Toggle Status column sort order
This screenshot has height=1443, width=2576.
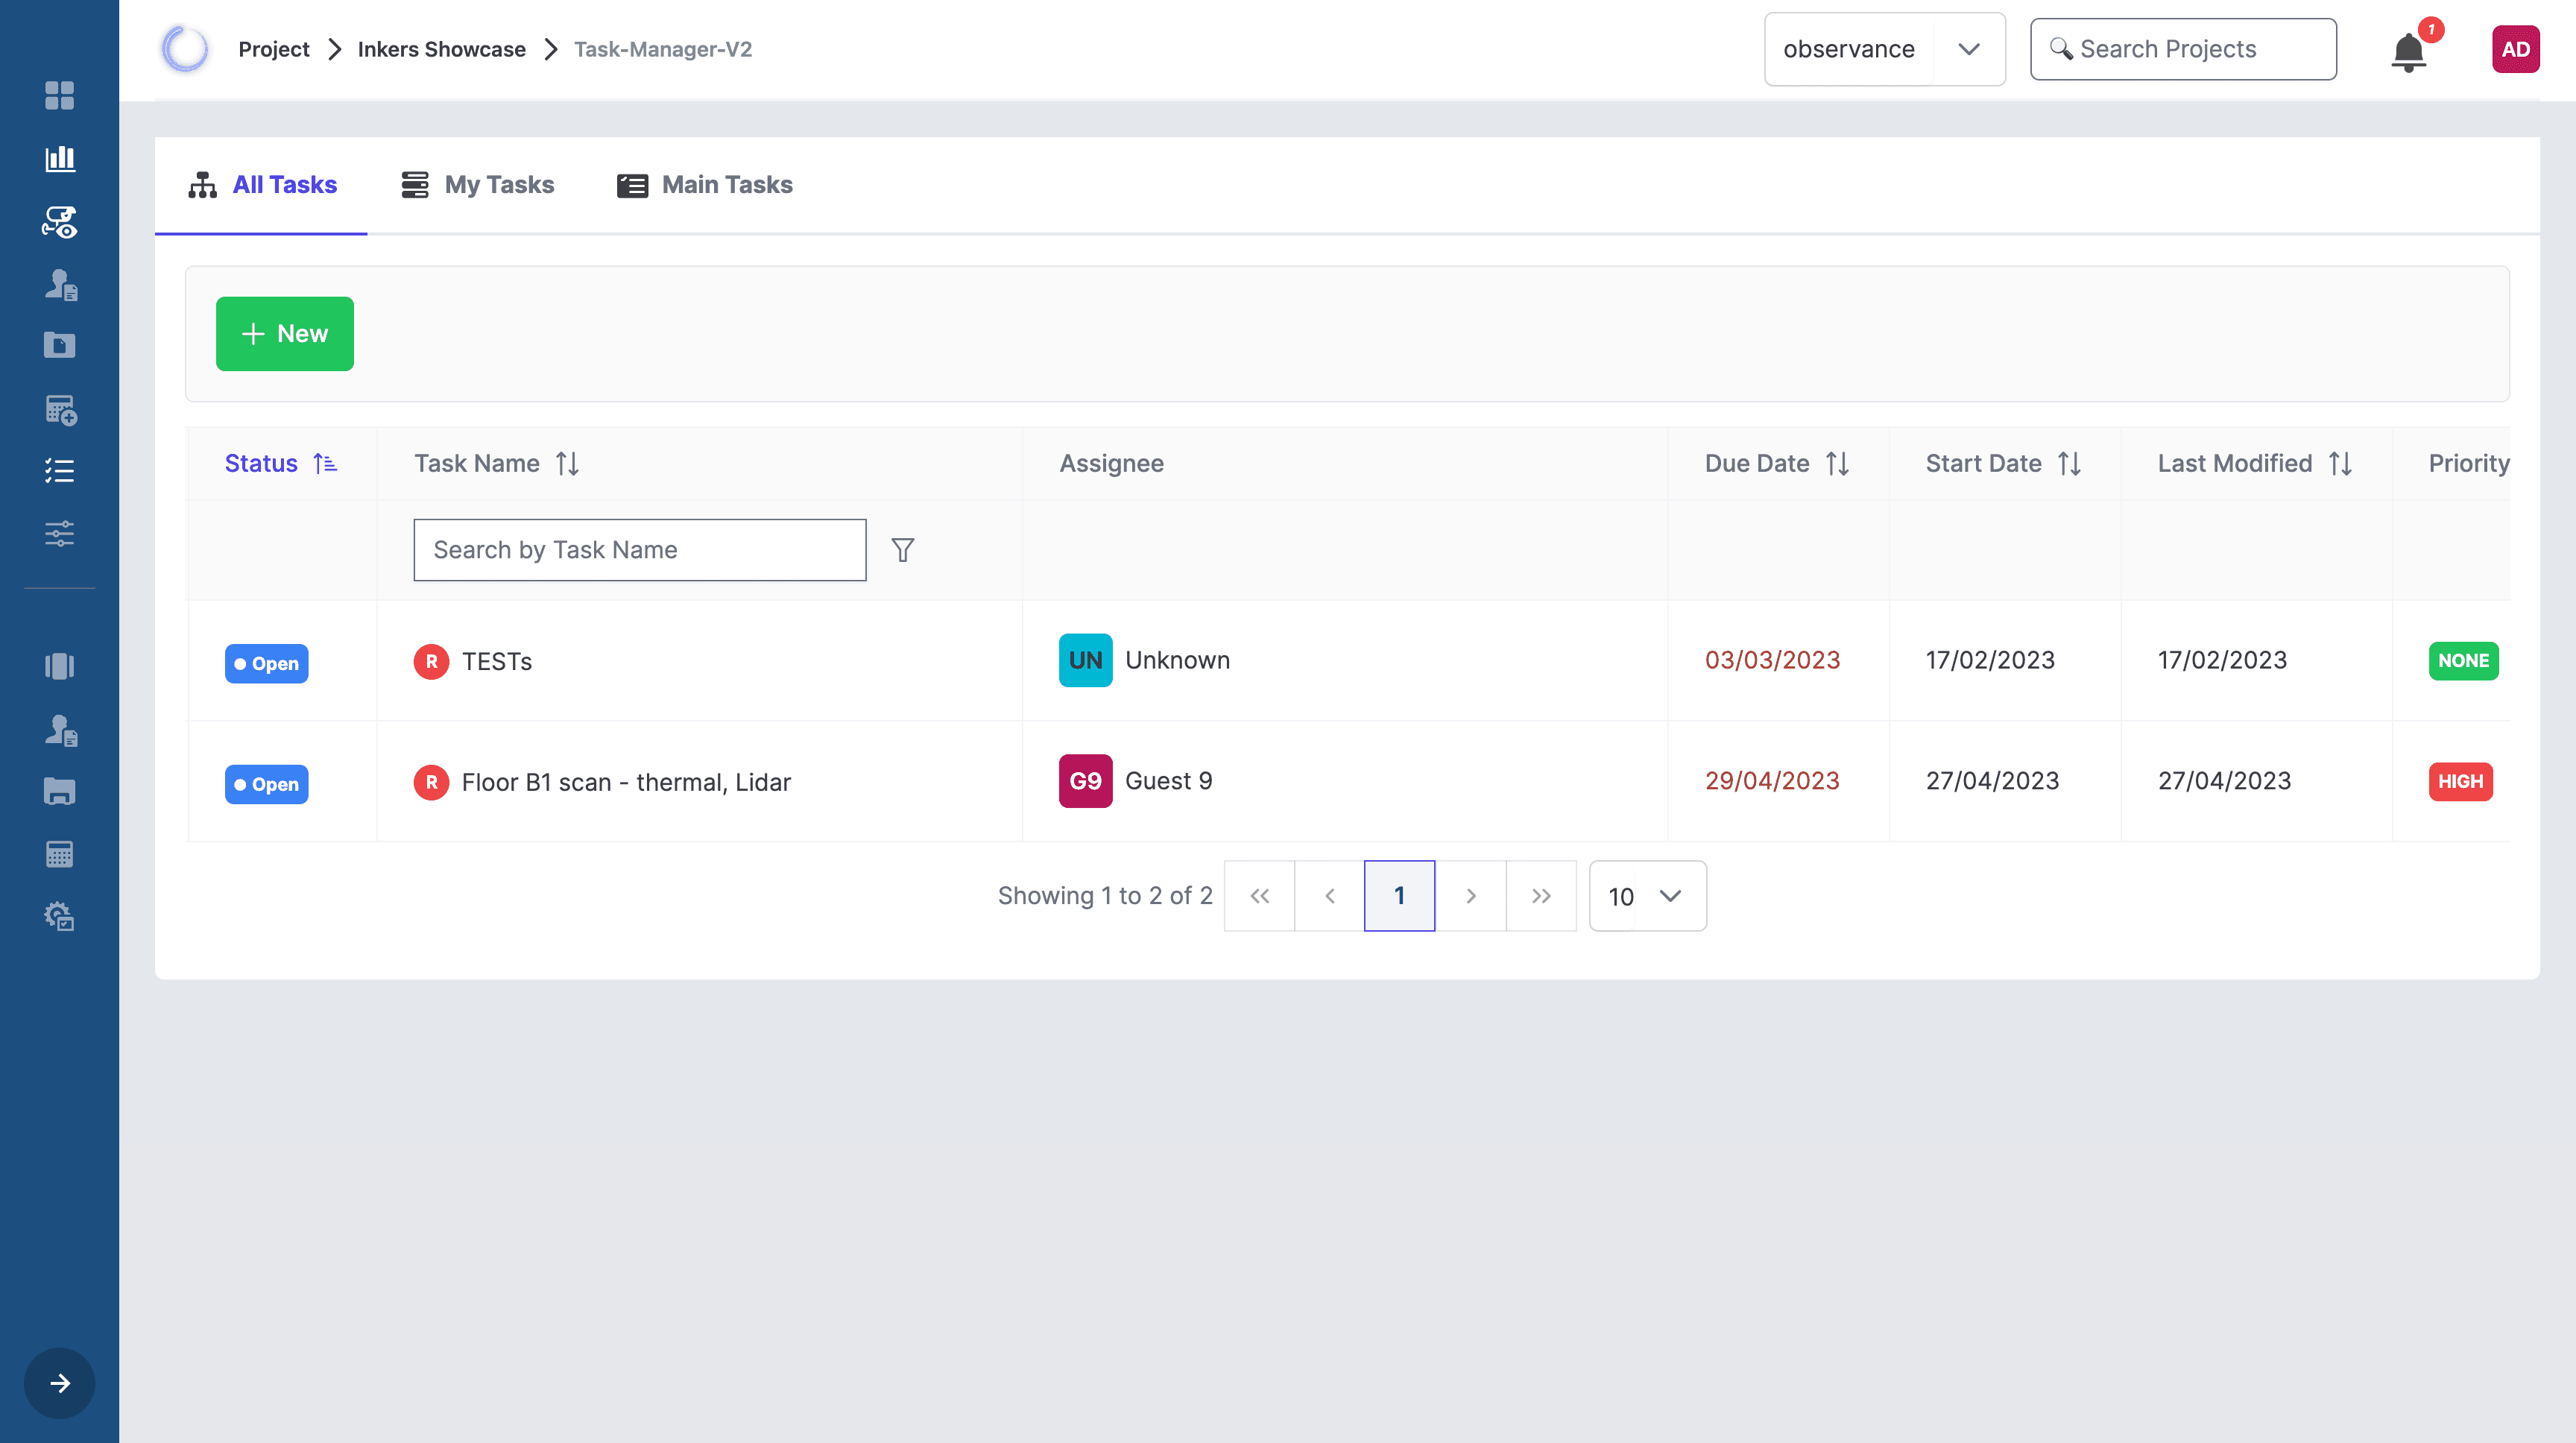(324, 463)
